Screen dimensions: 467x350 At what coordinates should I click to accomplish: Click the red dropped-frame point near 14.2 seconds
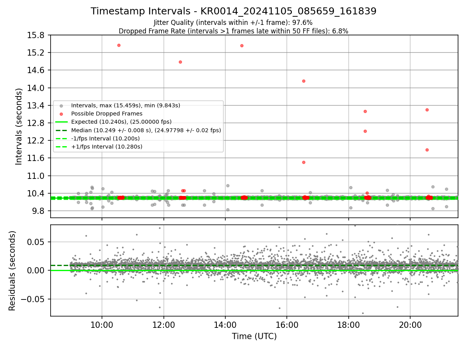304,81
